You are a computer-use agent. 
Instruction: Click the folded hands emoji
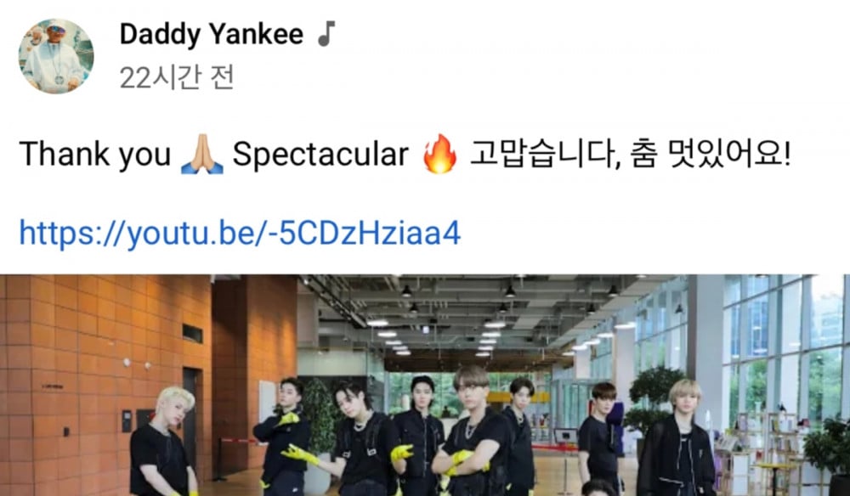201,154
